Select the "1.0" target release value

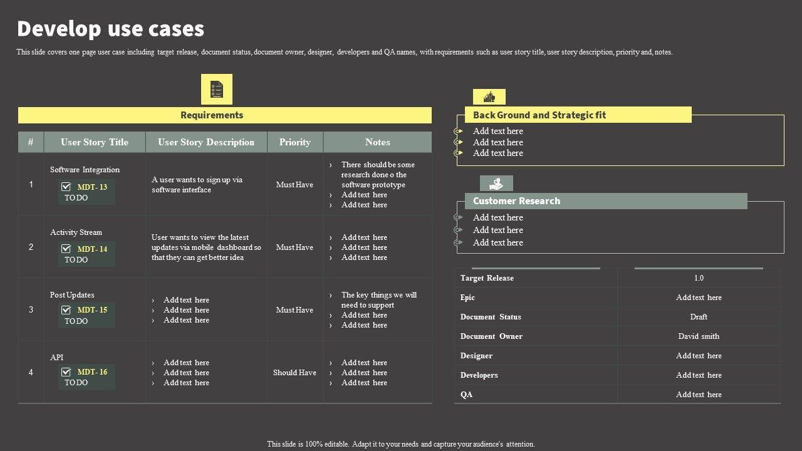(699, 278)
